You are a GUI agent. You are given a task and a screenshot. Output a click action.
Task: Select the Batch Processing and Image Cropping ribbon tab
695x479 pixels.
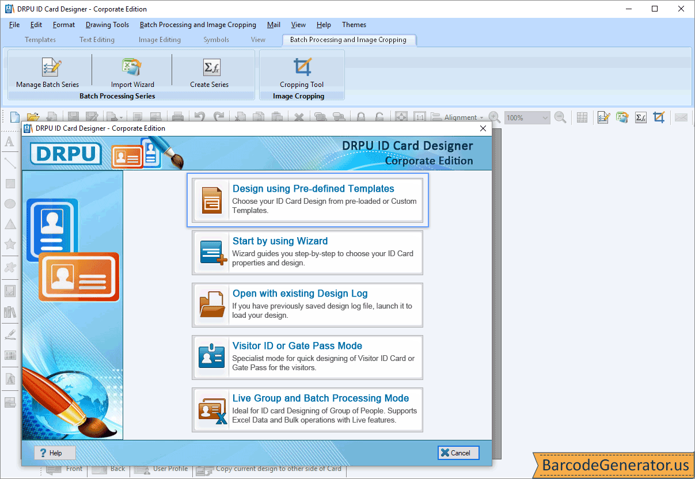click(348, 40)
